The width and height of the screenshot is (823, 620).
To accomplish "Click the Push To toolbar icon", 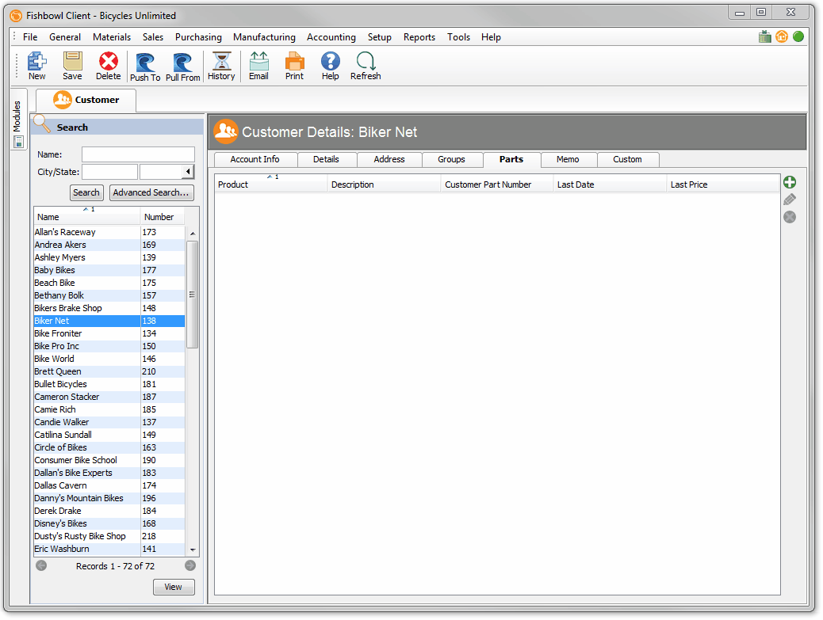I will tap(145, 67).
